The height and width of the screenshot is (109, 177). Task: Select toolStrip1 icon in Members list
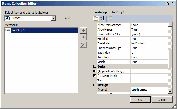[x=8, y=30]
